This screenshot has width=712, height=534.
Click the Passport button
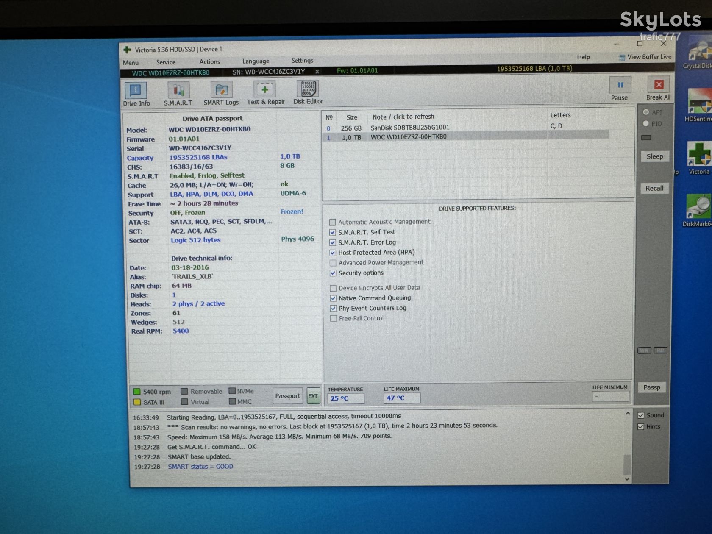pos(287,396)
